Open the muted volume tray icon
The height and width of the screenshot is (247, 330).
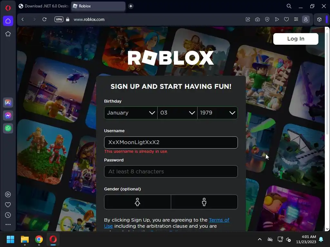coord(288,239)
